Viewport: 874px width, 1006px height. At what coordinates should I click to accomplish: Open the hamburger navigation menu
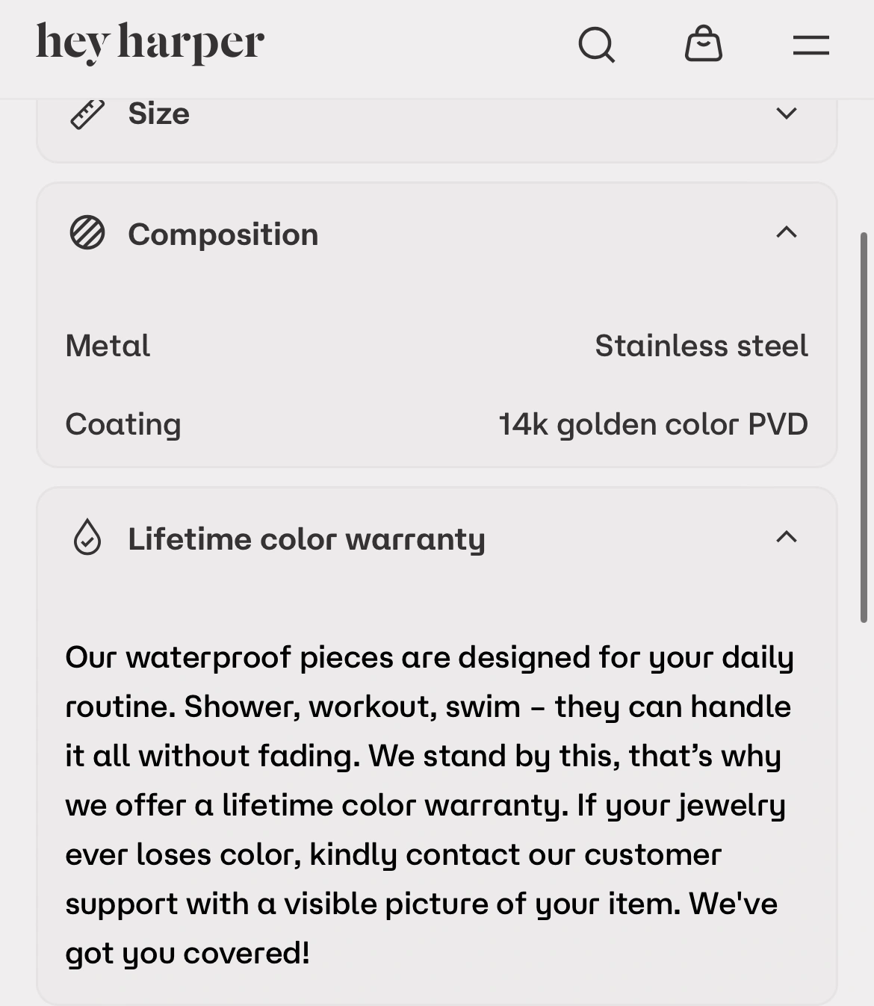811,45
